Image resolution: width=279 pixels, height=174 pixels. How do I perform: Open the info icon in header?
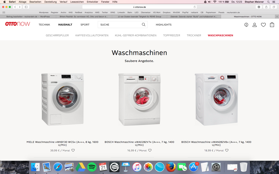click(x=246, y=25)
